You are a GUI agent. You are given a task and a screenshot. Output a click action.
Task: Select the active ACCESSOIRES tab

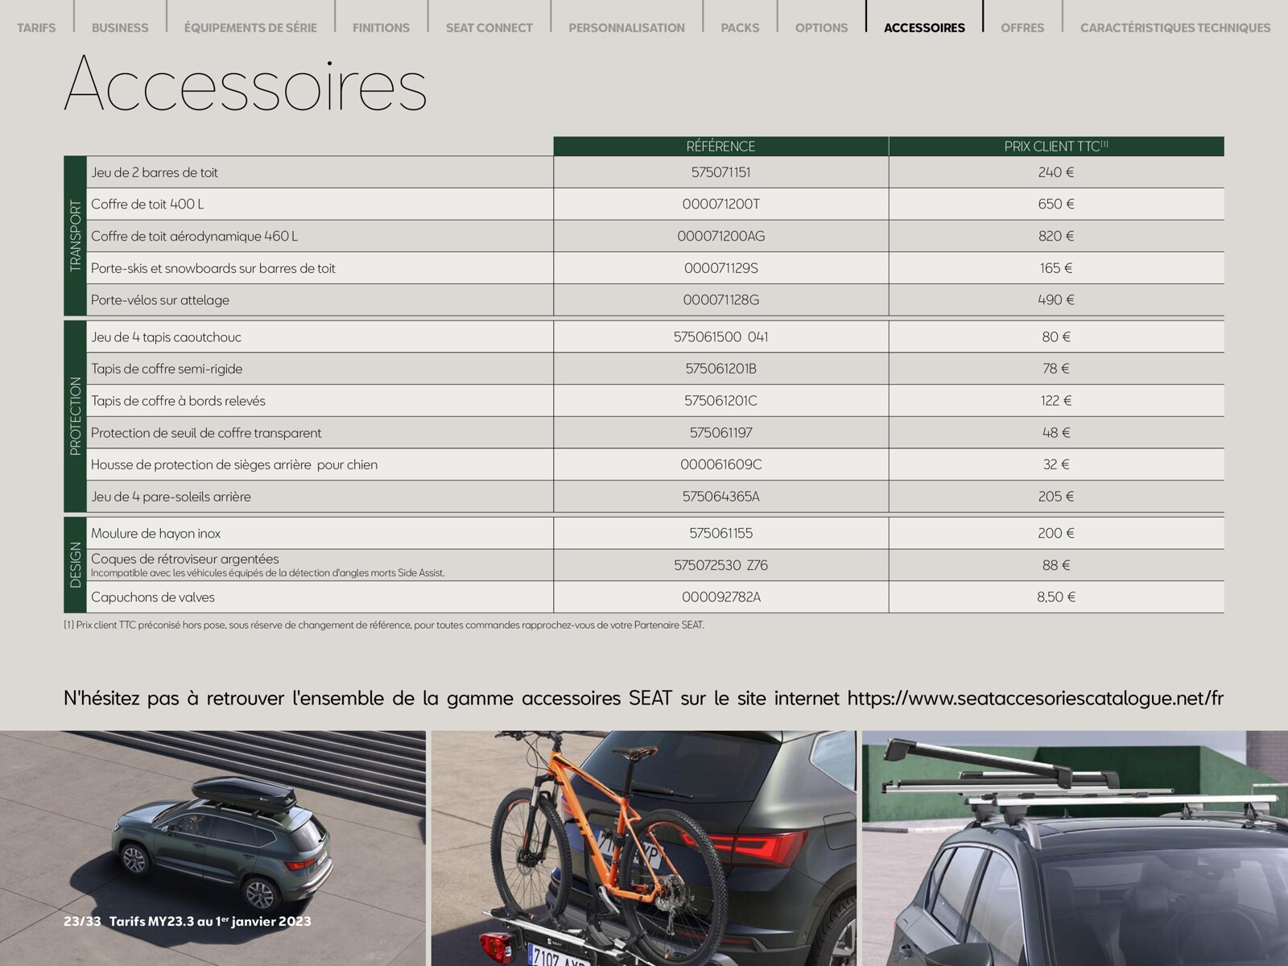click(924, 27)
